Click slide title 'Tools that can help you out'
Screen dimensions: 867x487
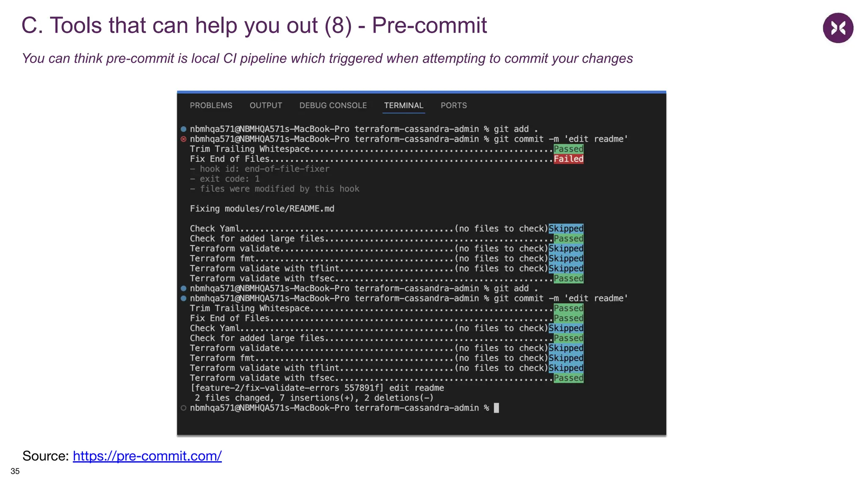(x=254, y=25)
